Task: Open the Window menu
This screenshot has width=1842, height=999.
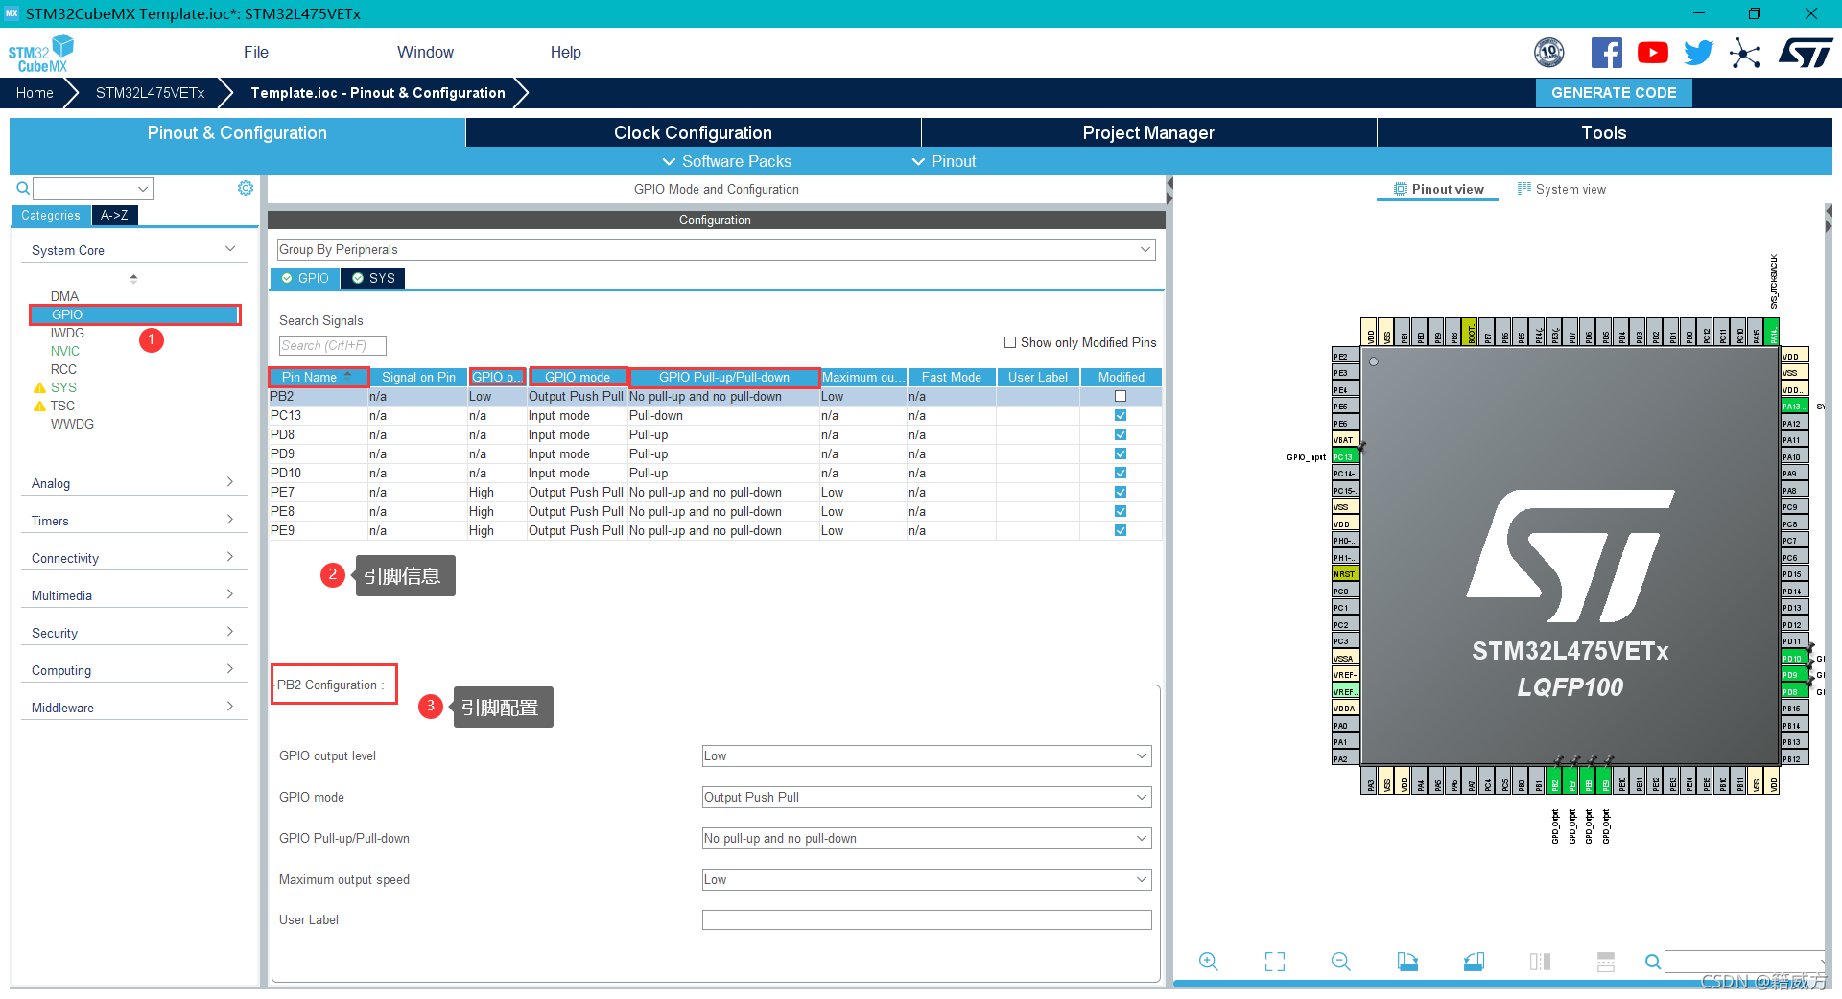Action: click(425, 52)
